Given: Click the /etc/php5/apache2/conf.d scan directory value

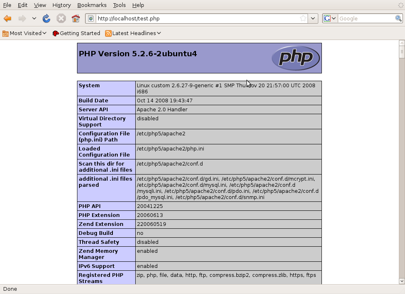Looking at the screenshot, I should pos(169,164).
